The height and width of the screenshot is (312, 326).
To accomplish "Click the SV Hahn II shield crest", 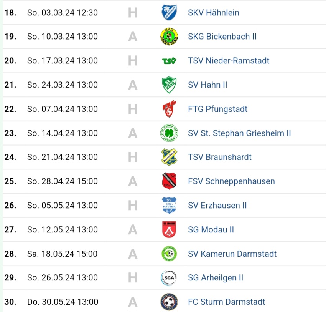I will coord(169,85).
